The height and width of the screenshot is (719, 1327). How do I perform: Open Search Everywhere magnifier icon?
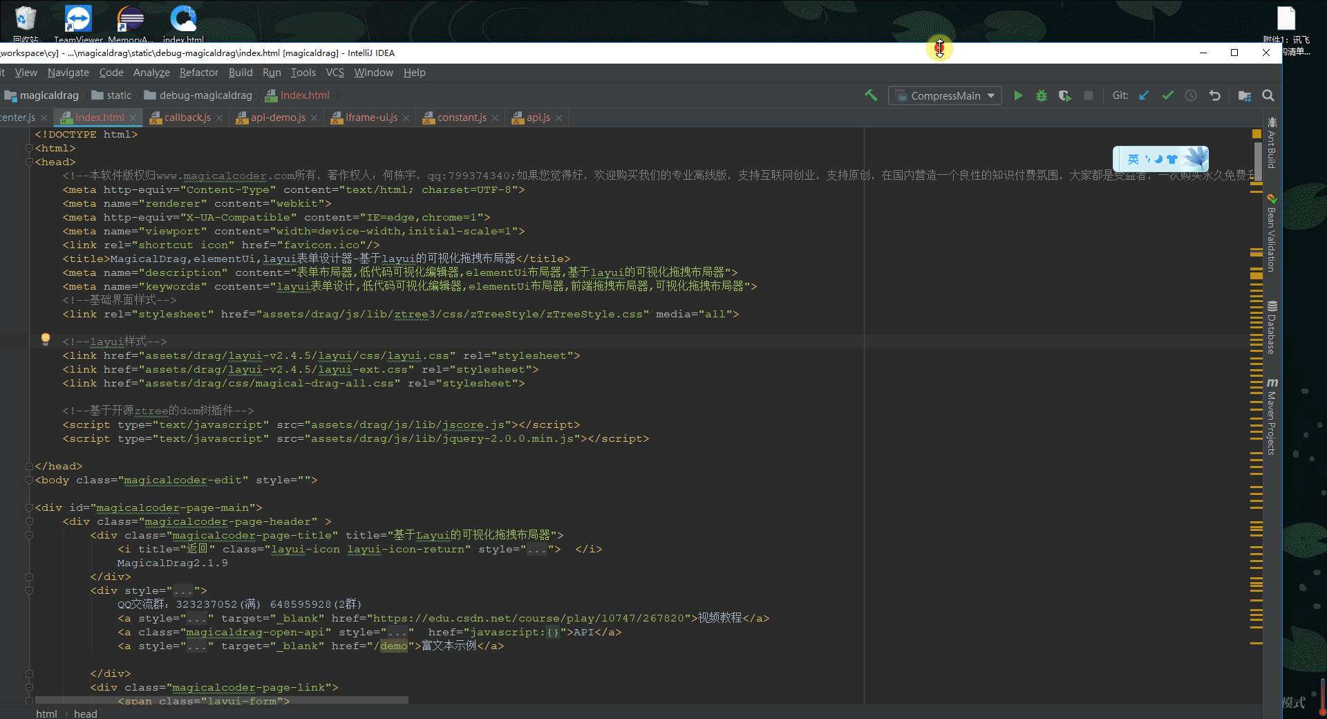pos(1268,95)
